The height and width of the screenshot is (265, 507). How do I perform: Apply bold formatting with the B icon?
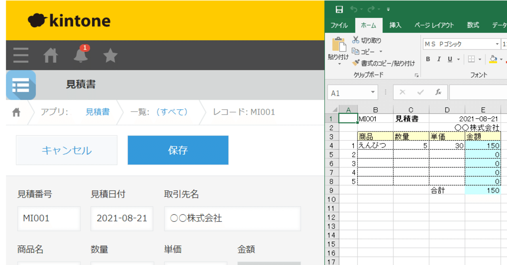pyautogui.click(x=428, y=59)
